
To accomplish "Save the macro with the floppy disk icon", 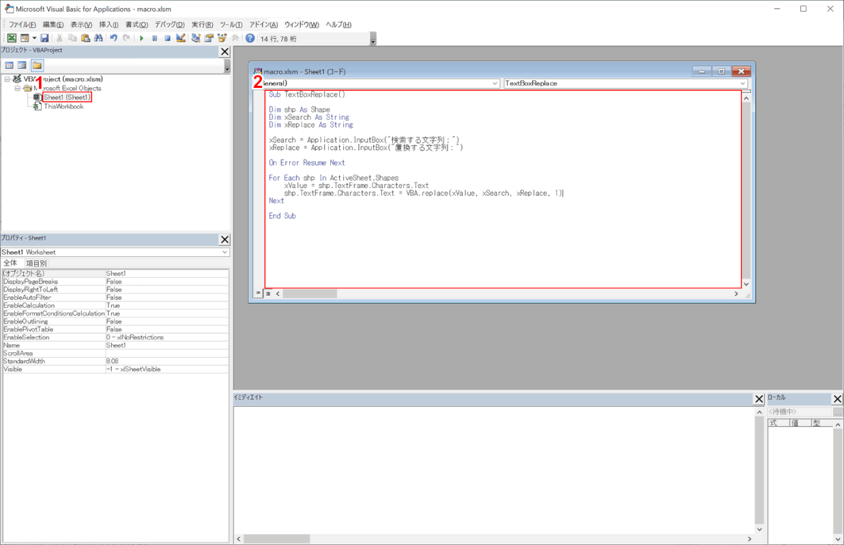I will [44, 38].
